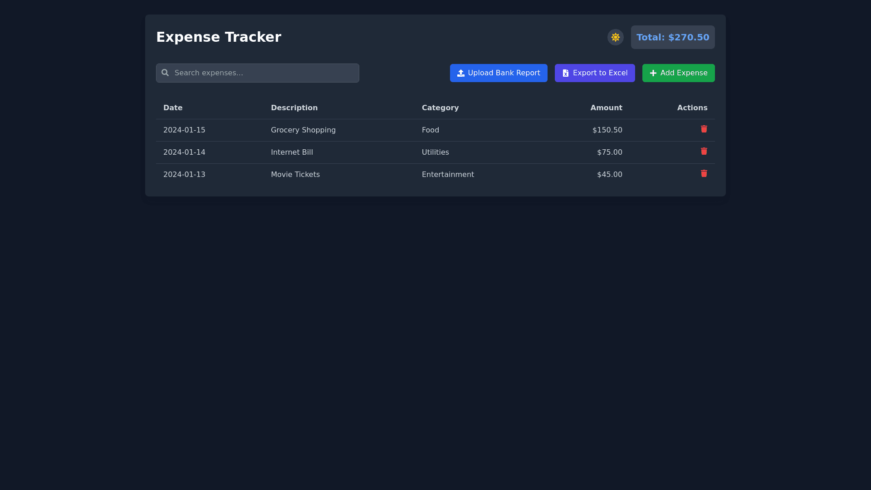Select the Utilities category cell
This screenshot has width=871, height=490.
point(435,152)
